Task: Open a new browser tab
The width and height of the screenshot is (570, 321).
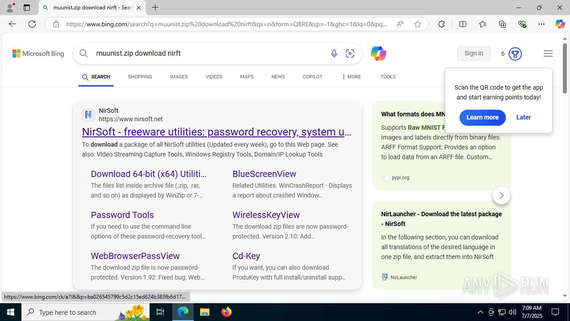Action: tap(155, 8)
